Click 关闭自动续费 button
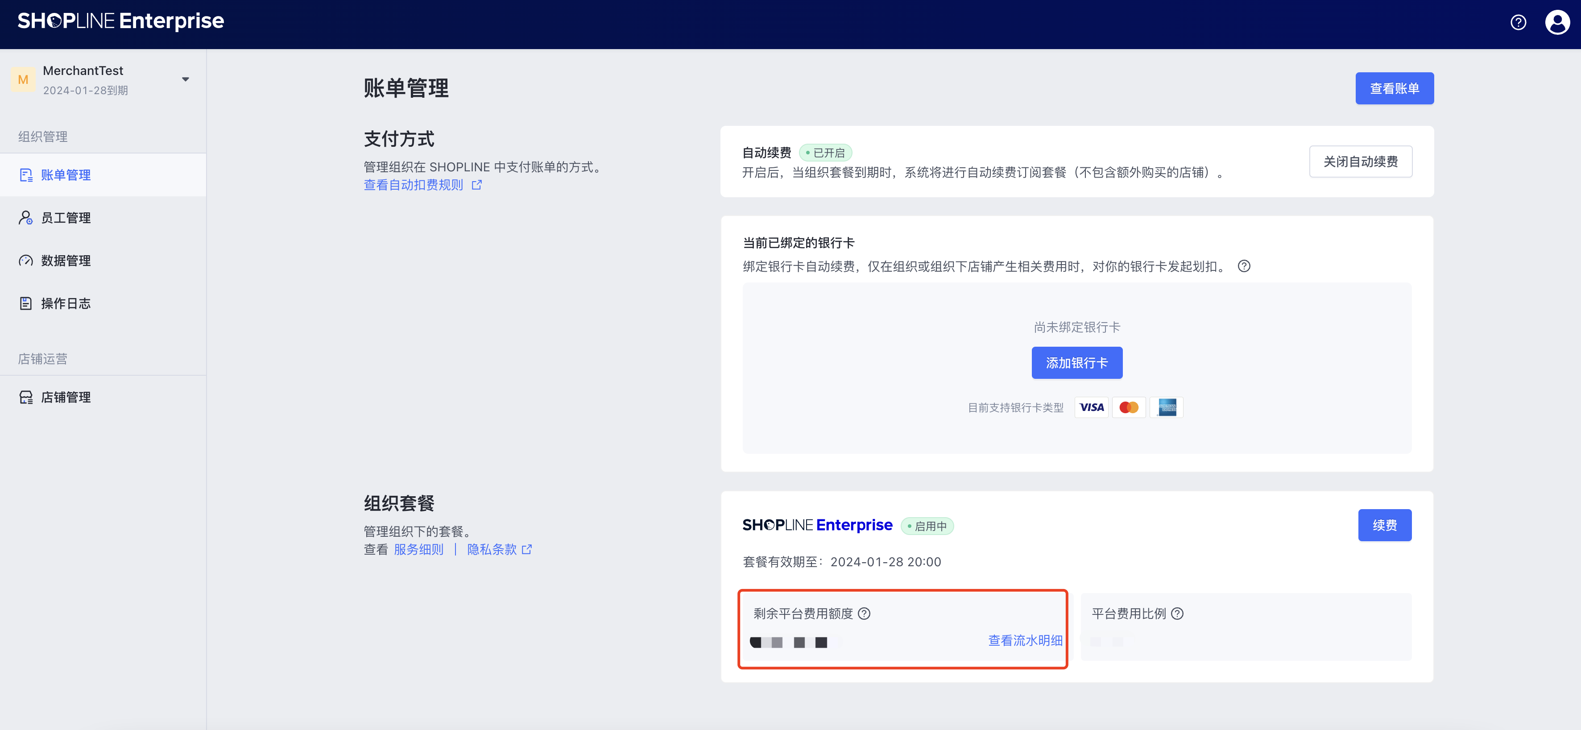 tap(1361, 162)
